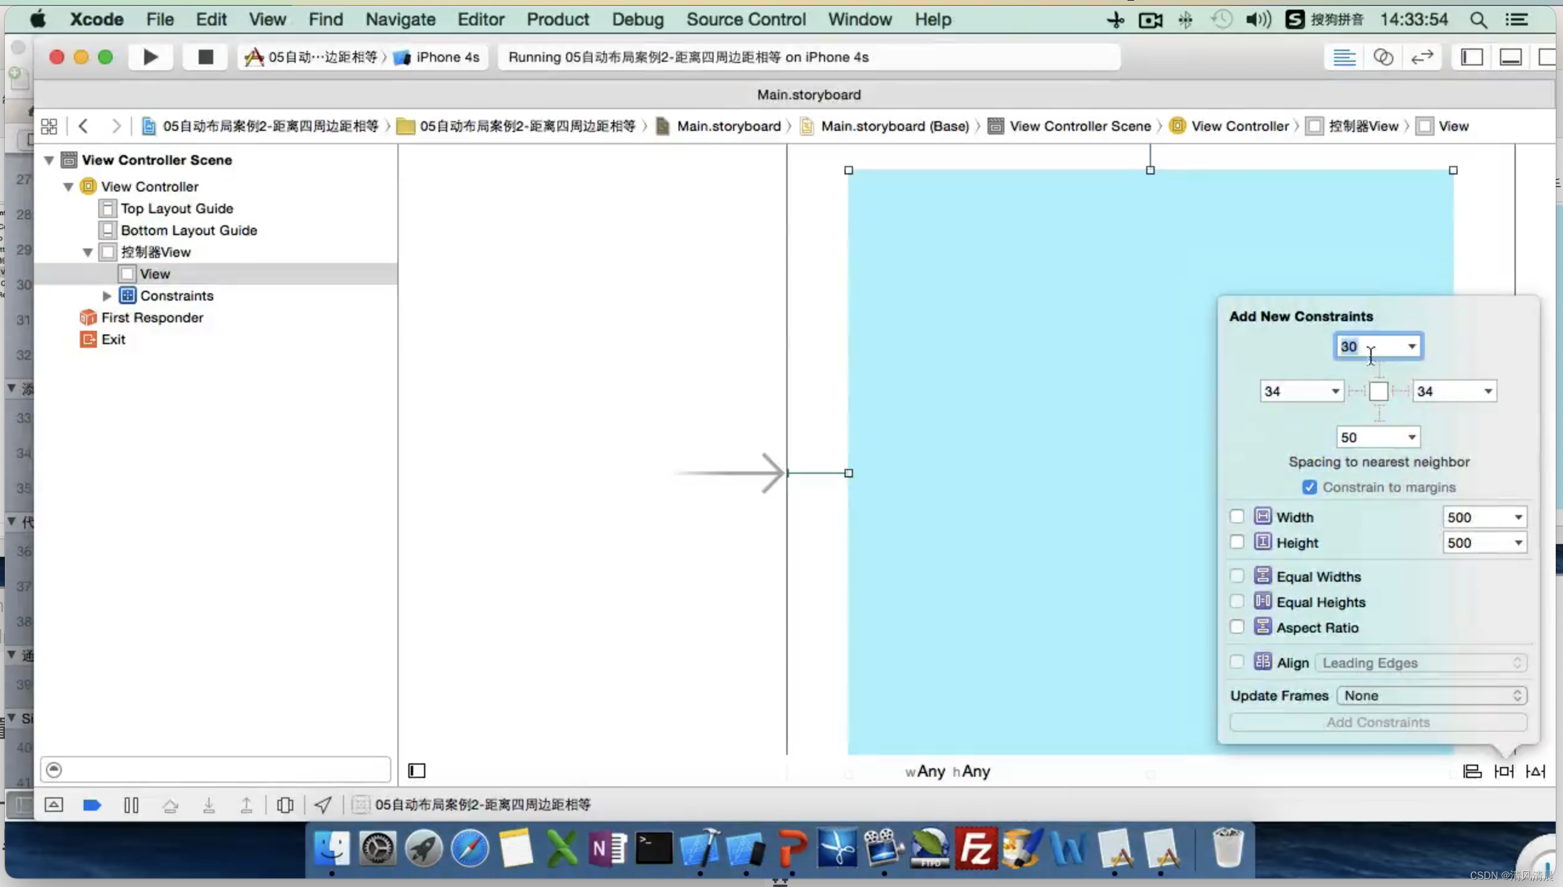Click Simulate Location arrow icon

[x=323, y=805]
